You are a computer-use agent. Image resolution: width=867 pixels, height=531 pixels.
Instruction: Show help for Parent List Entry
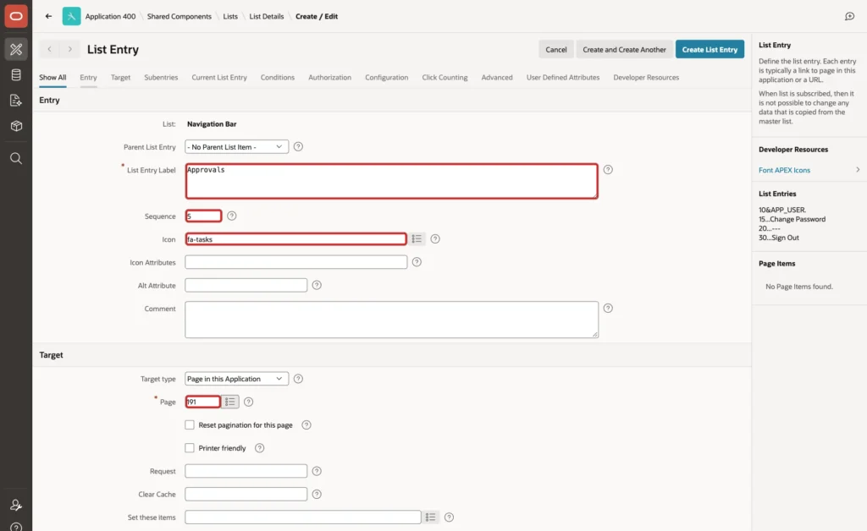tap(298, 147)
